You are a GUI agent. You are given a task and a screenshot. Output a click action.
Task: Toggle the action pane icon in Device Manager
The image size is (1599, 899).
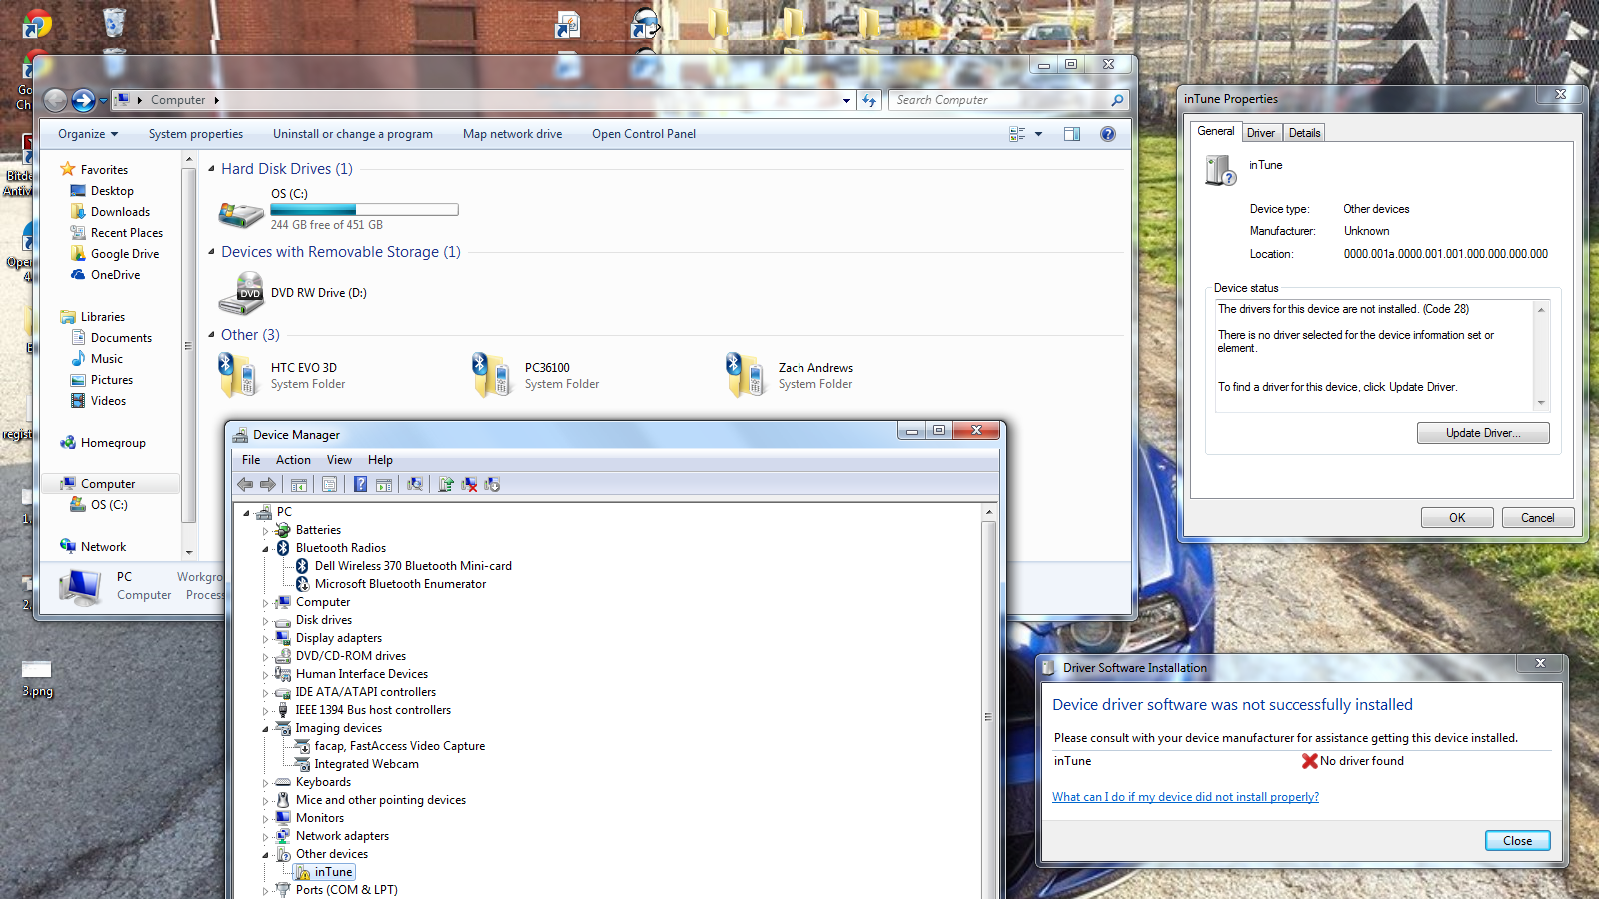384,484
